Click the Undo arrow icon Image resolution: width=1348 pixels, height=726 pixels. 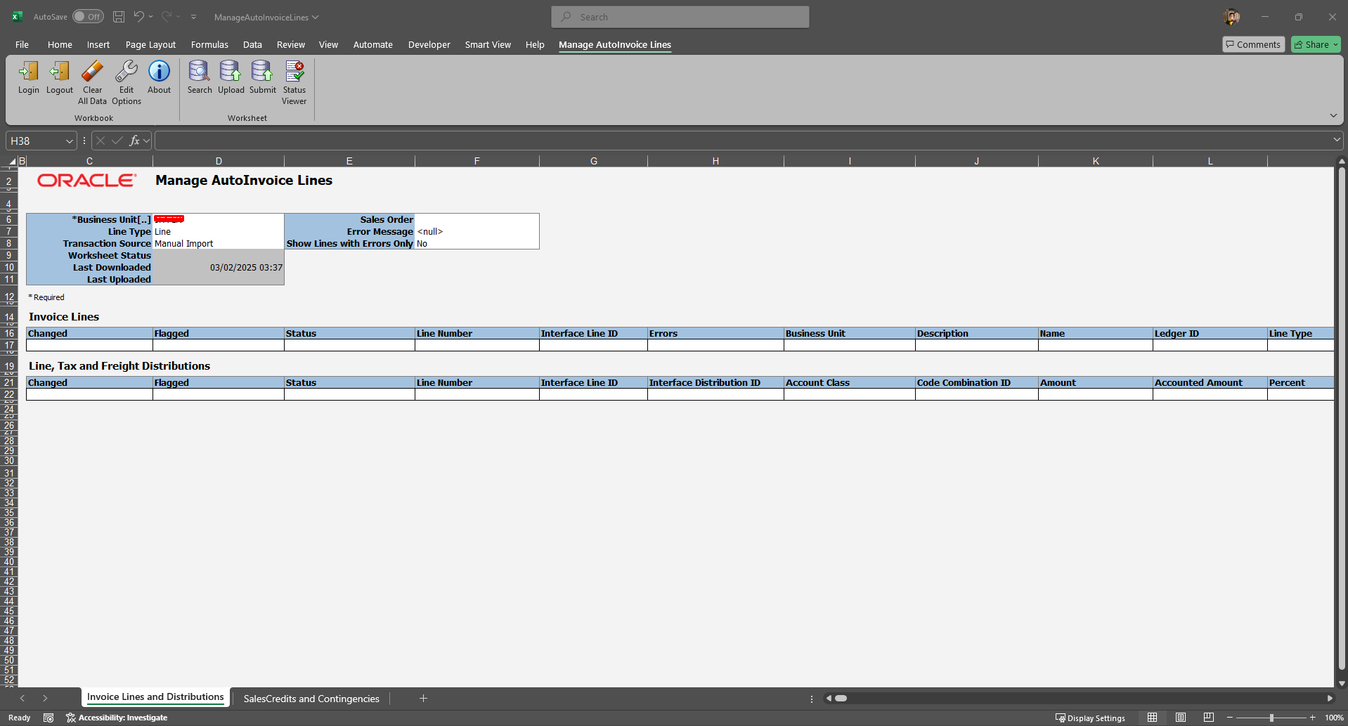click(139, 17)
